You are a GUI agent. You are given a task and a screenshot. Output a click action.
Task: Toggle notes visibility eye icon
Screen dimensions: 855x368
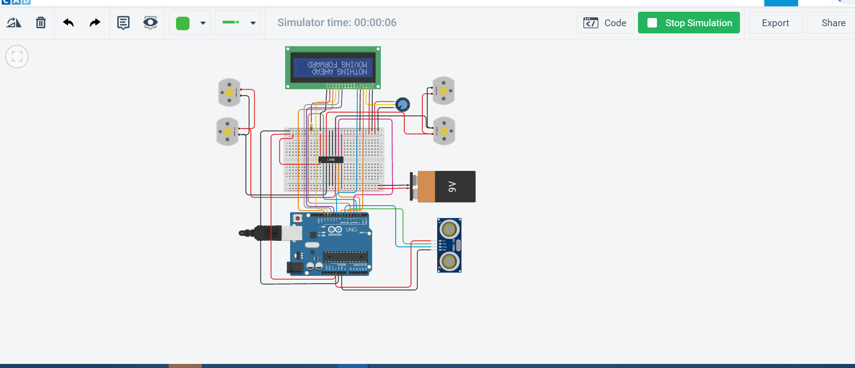pos(150,23)
